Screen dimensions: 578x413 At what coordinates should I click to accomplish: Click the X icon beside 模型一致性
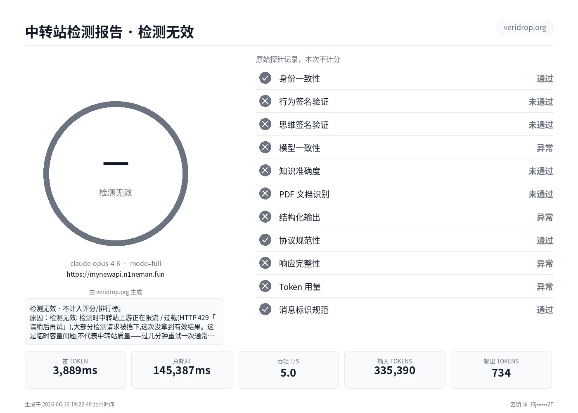(265, 147)
